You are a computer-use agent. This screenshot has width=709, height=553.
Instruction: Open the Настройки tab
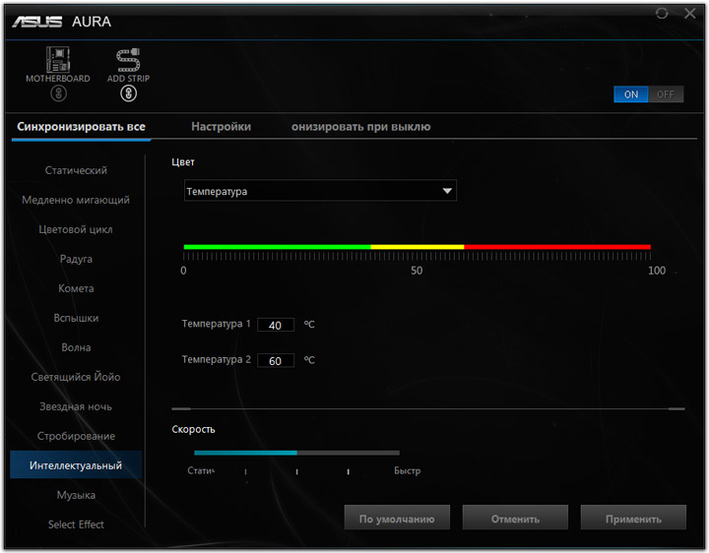[222, 127]
